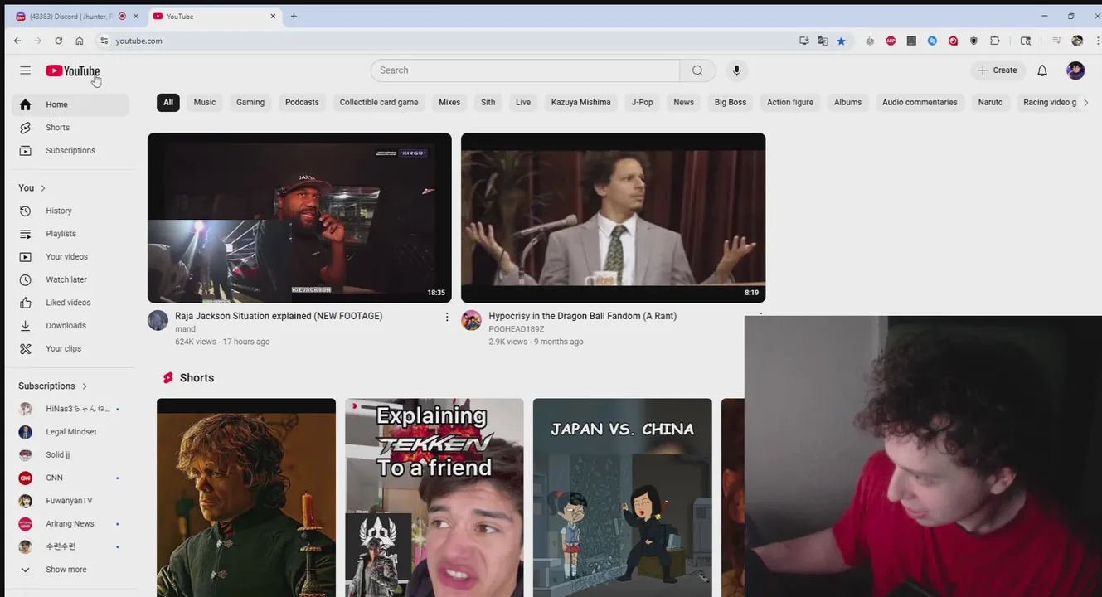Select the News filter chip
This screenshot has width=1102, height=597.
pos(684,103)
